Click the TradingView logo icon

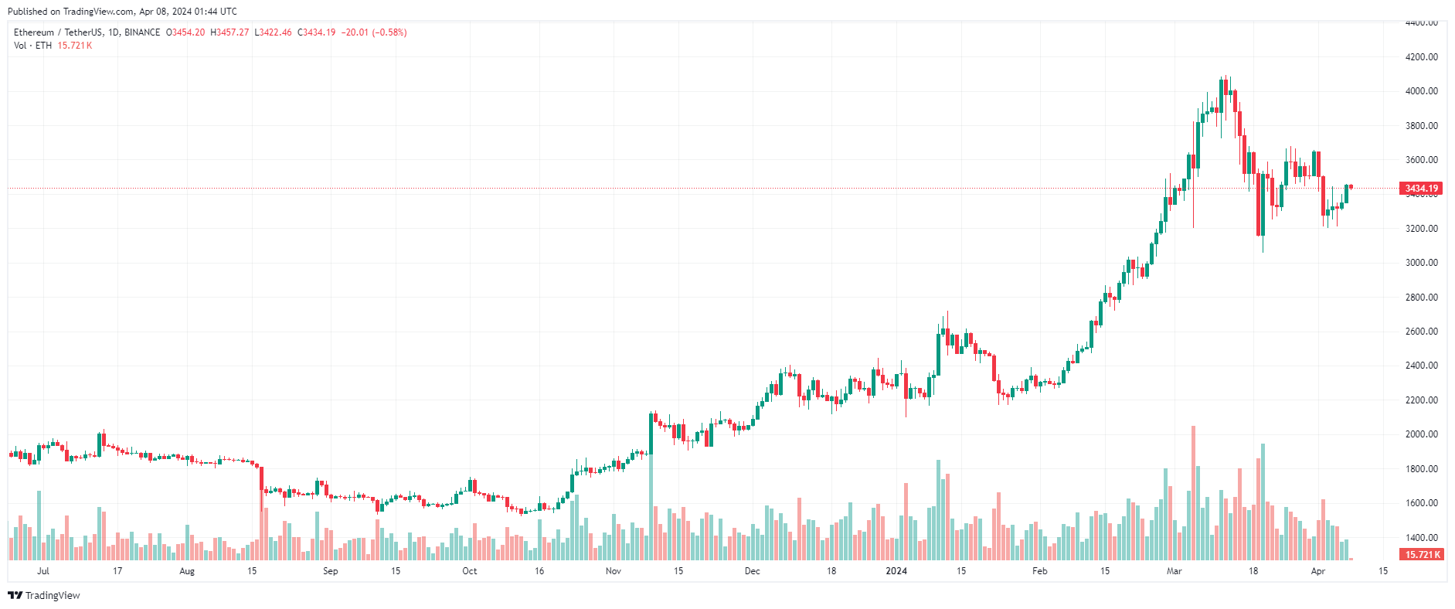(15, 595)
